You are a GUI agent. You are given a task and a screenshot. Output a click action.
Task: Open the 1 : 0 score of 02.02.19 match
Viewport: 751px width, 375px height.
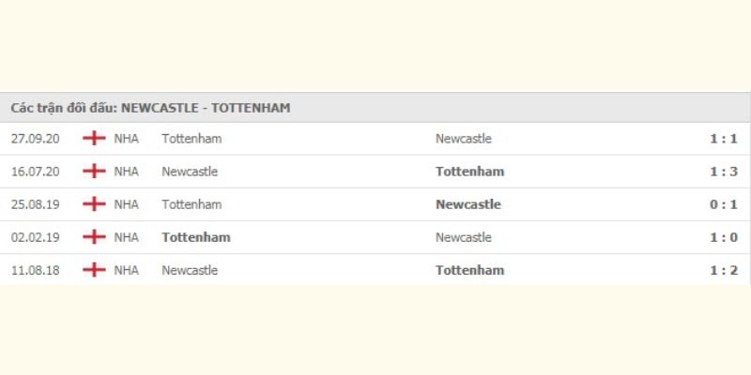[724, 237]
